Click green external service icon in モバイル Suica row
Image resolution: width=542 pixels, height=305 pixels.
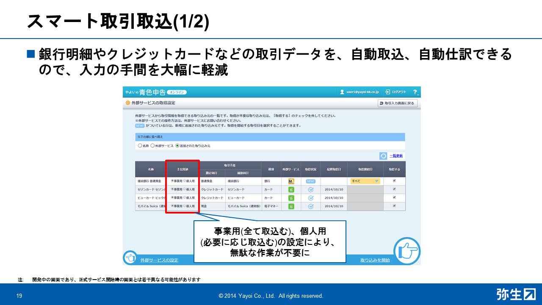coord(291,206)
